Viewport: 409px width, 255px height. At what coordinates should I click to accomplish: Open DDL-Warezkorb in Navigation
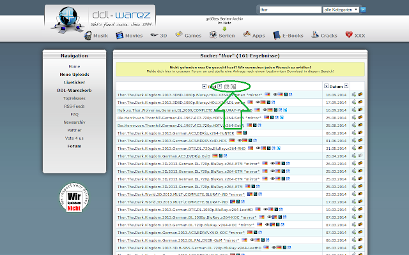pos(74,91)
